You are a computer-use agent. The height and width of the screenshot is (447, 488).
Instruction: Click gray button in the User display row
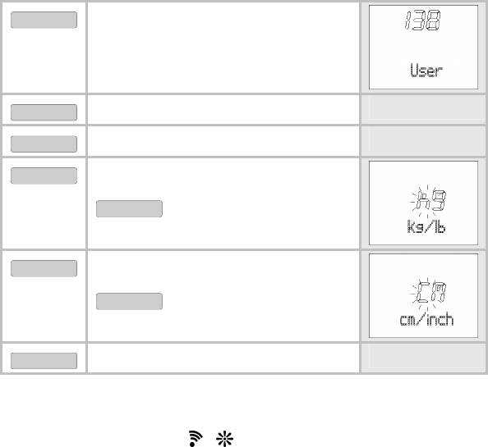click(x=44, y=20)
